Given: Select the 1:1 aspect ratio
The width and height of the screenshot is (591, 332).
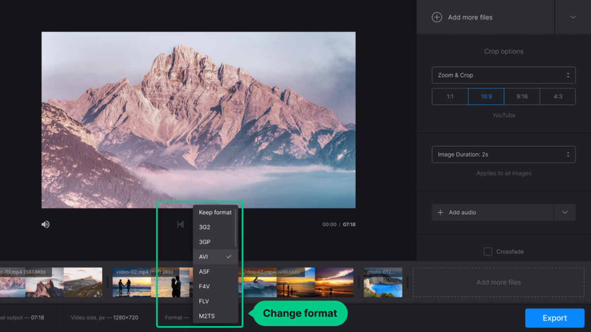Looking at the screenshot, I should pyautogui.click(x=450, y=96).
